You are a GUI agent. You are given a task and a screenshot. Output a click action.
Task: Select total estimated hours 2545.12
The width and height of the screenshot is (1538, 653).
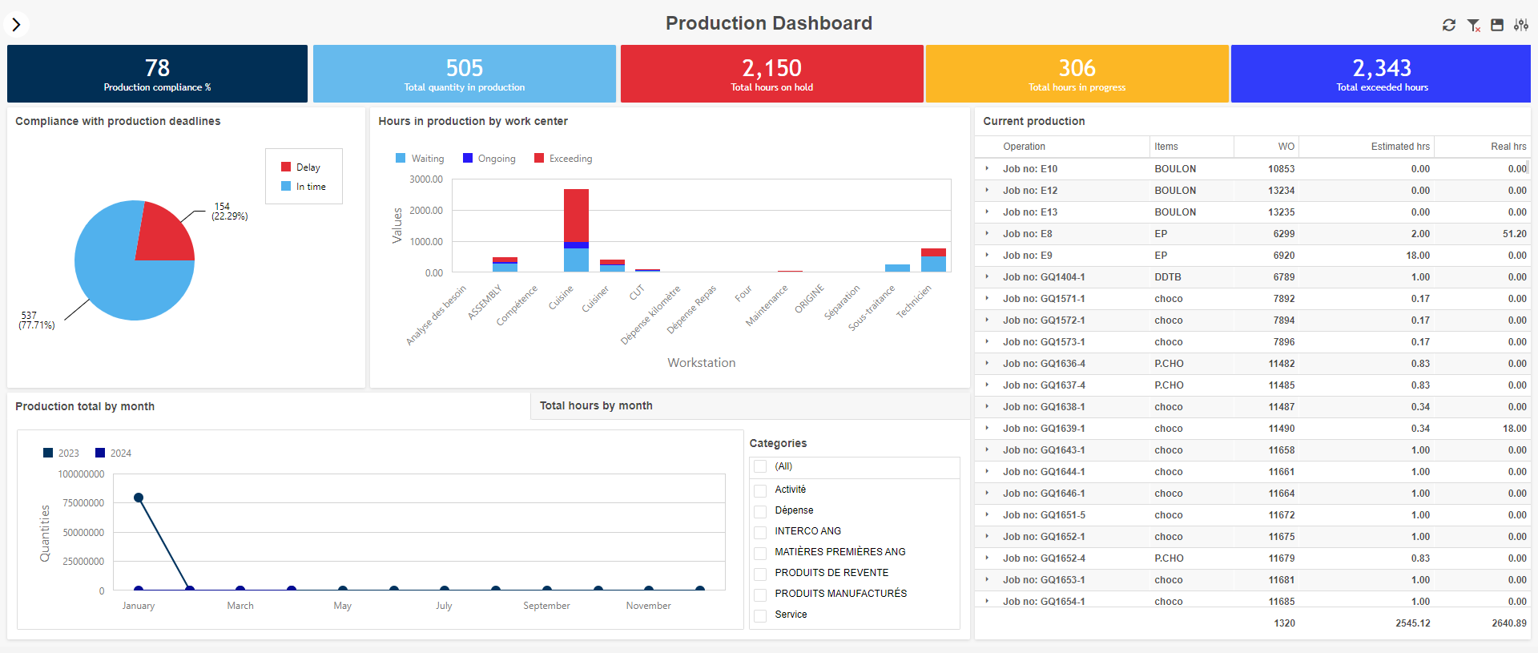click(1413, 623)
